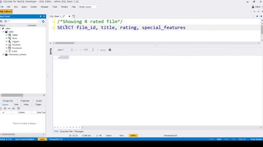Open the Simple Layout dropdown
This screenshot has height=147, width=263.
click(x=88, y=7)
